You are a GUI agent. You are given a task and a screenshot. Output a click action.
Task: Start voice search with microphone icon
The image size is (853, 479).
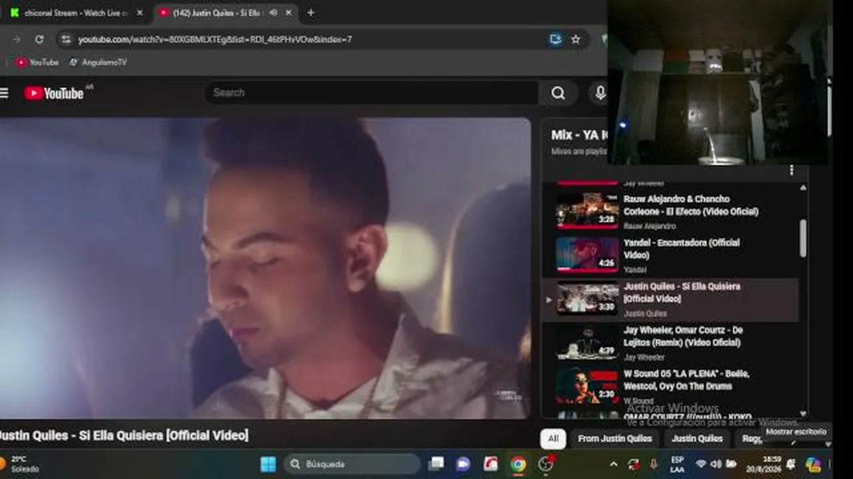coord(600,93)
